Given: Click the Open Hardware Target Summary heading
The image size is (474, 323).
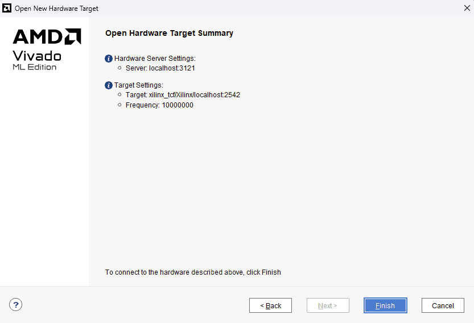Looking at the screenshot, I should (x=169, y=33).
